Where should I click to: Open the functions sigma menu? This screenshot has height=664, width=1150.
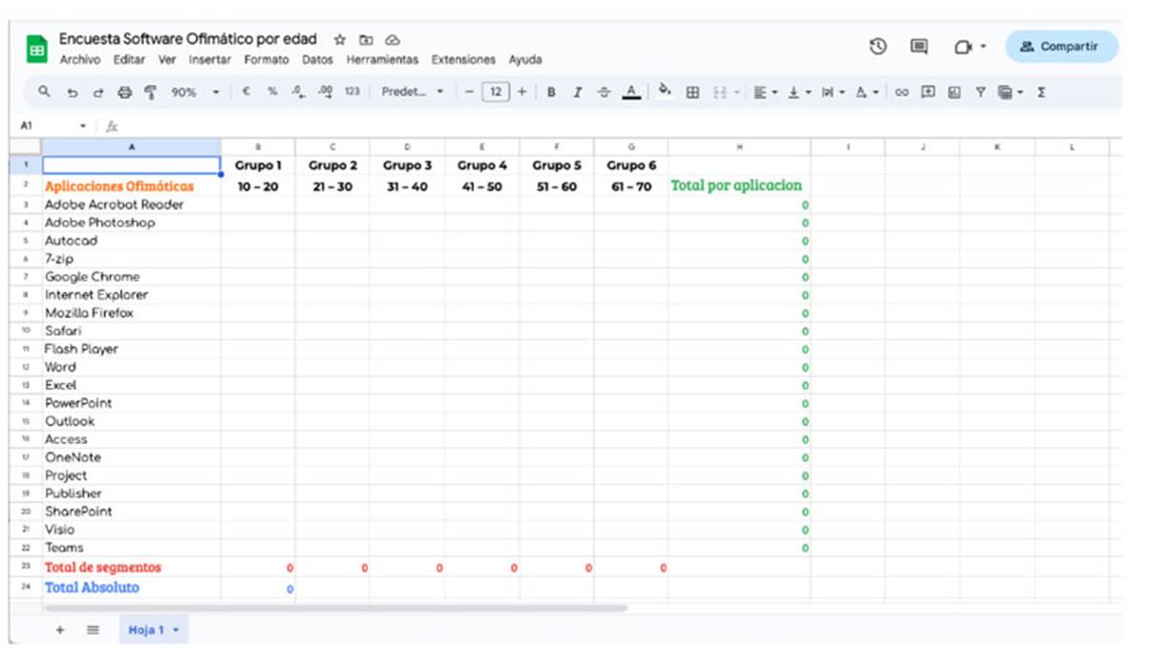1041,93
